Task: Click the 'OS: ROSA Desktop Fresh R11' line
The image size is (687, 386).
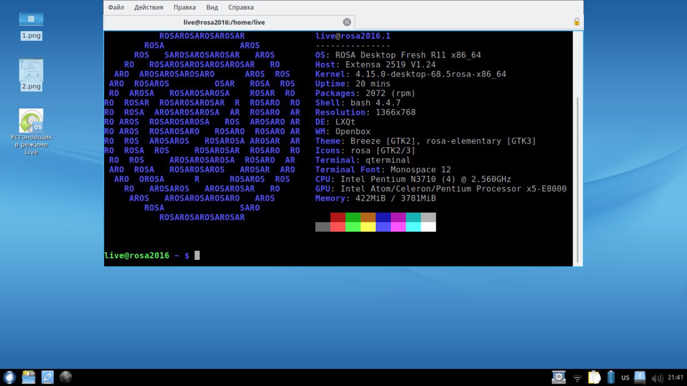Action: coord(398,55)
